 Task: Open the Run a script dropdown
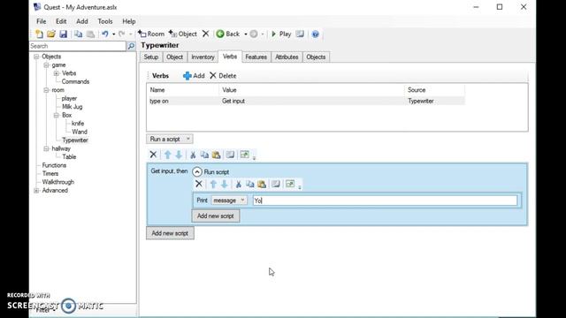coord(169,139)
